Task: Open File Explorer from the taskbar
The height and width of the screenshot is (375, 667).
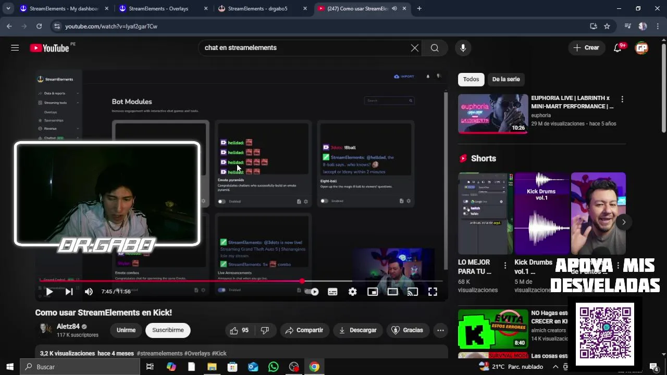Action: pyautogui.click(x=212, y=367)
